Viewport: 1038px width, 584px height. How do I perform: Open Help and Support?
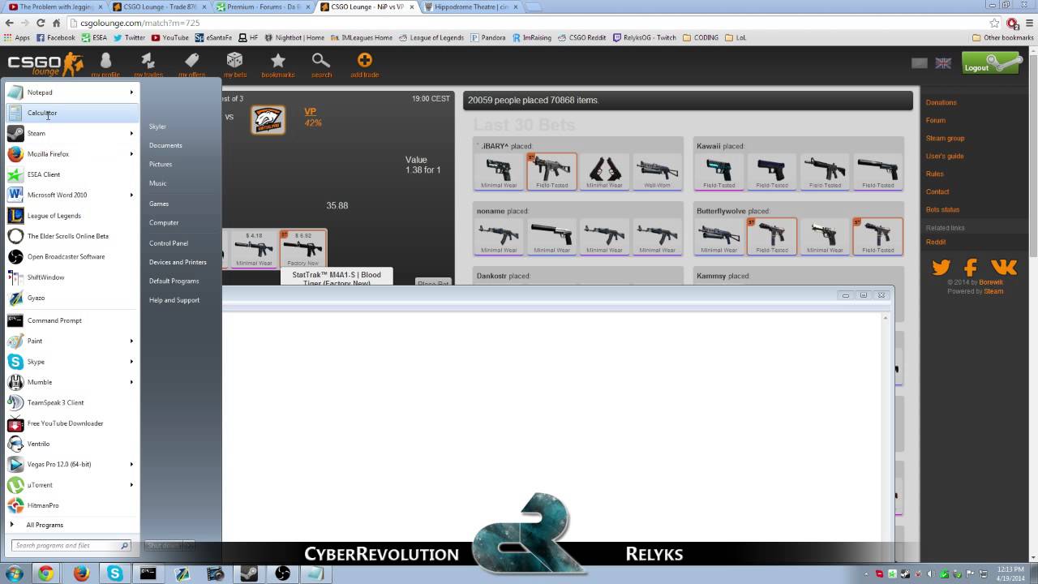(x=174, y=300)
